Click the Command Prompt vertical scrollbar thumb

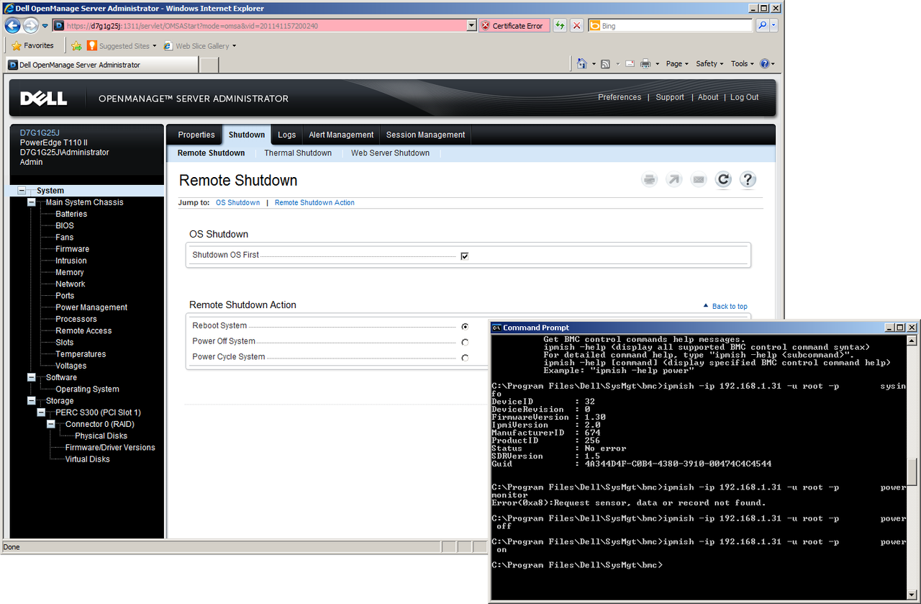pos(912,472)
